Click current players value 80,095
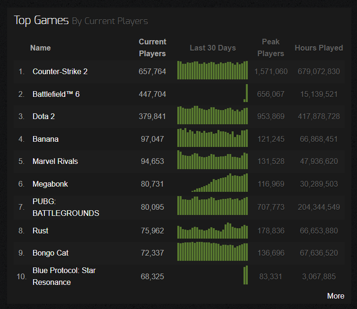This screenshot has height=309, width=357. (x=152, y=207)
